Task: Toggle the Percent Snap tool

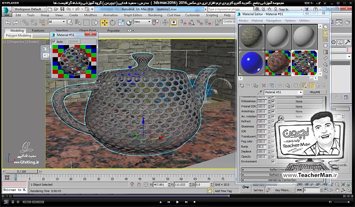Action: click(200, 23)
